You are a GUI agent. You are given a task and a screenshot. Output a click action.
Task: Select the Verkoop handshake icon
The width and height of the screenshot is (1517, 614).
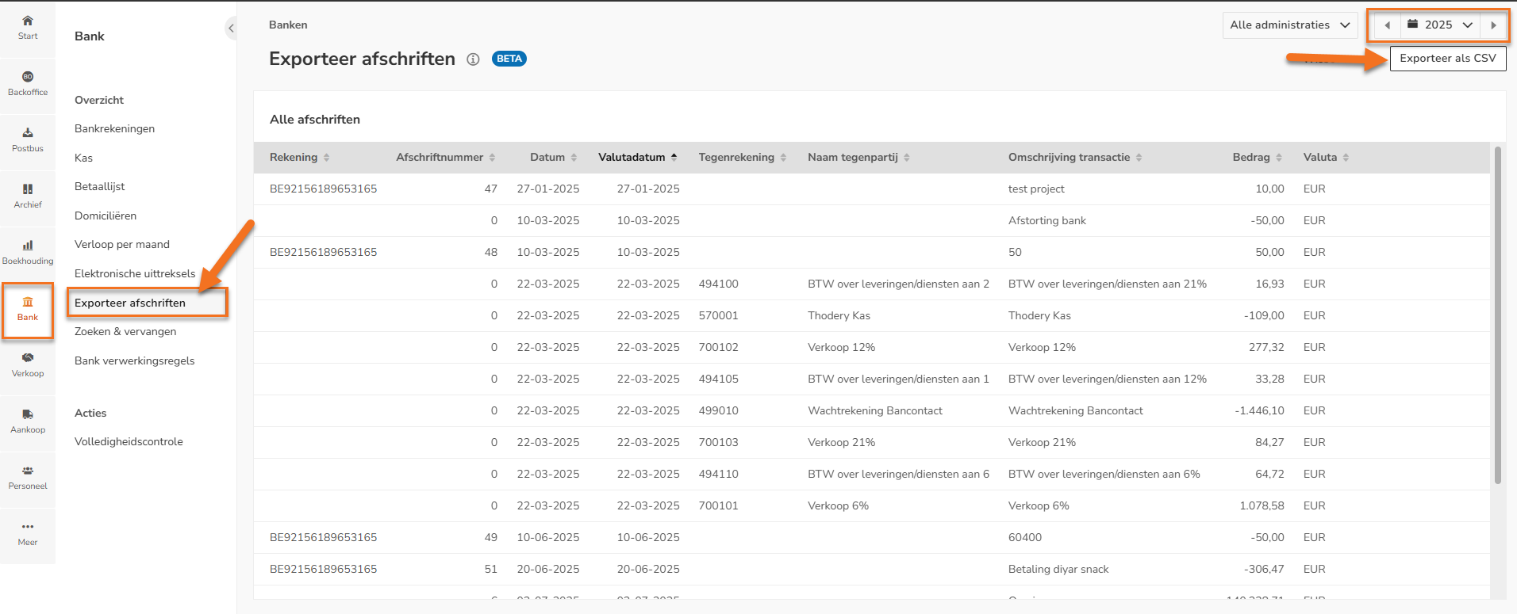[x=28, y=358]
